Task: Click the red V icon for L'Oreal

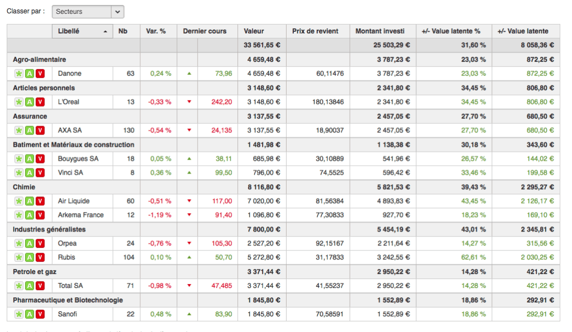Action: [x=40, y=102]
